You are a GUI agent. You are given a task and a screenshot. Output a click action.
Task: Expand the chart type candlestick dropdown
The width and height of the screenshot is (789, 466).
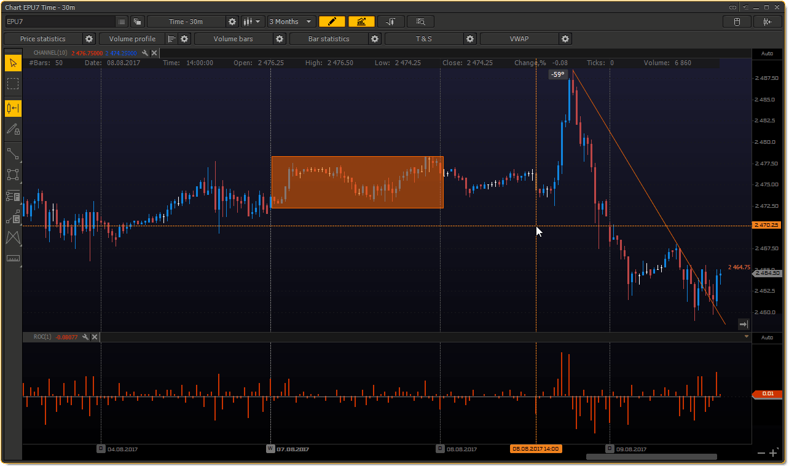[253, 22]
